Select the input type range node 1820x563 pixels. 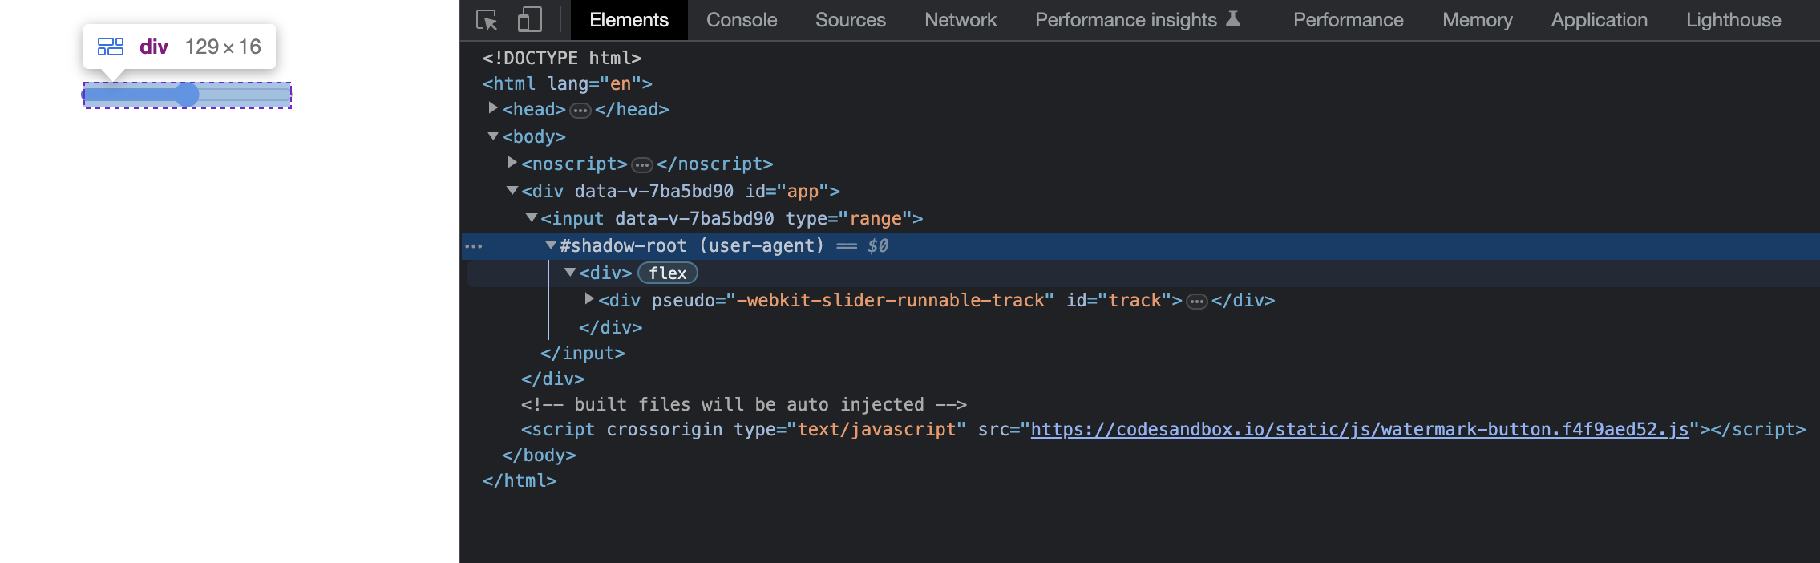click(732, 219)
